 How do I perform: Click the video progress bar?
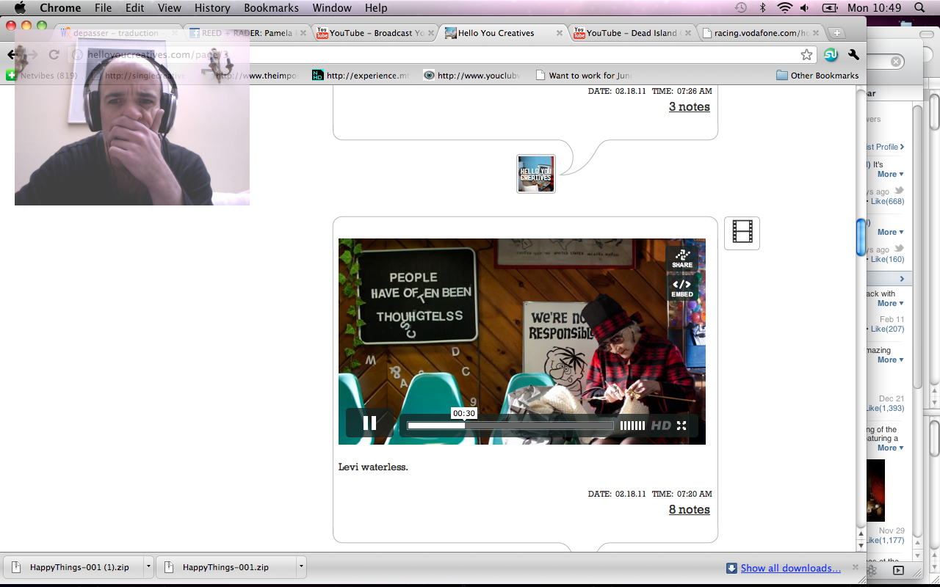point(510,426)
